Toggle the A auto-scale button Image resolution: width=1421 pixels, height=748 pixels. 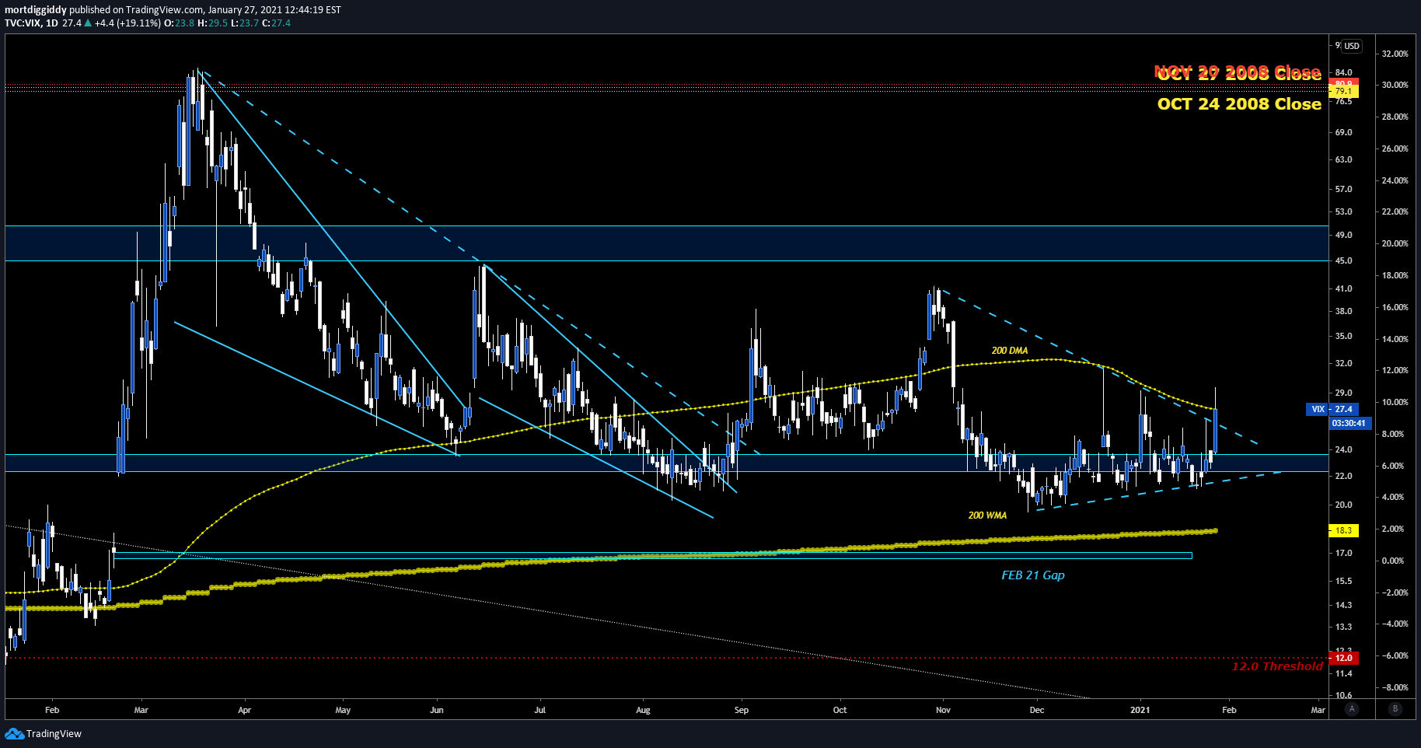[1353, 708]
